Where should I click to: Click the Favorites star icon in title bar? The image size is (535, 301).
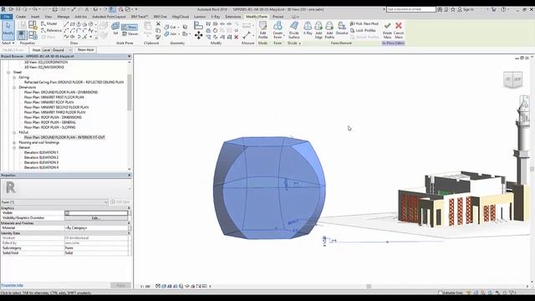point(453,9)
